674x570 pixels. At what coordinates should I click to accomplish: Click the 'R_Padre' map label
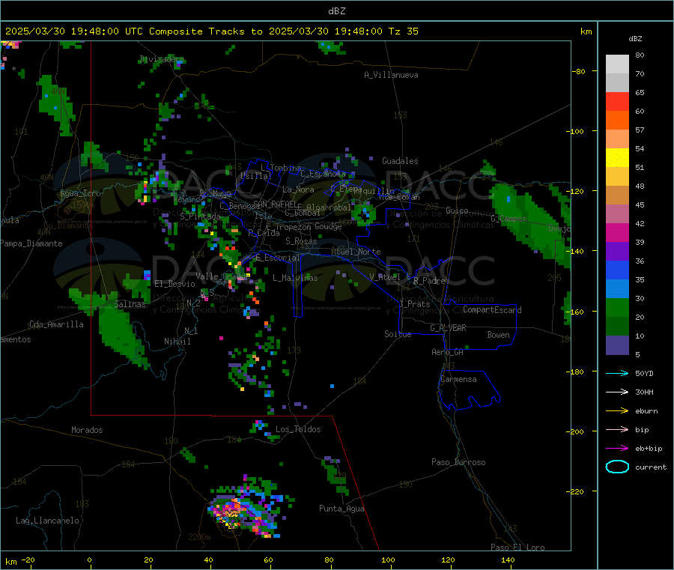pos(429,281)
